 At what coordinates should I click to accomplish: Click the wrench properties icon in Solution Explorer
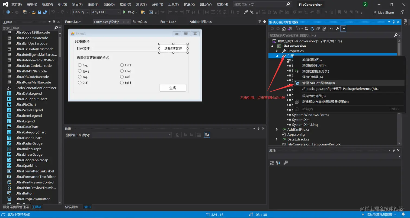(x=337, y=28)
